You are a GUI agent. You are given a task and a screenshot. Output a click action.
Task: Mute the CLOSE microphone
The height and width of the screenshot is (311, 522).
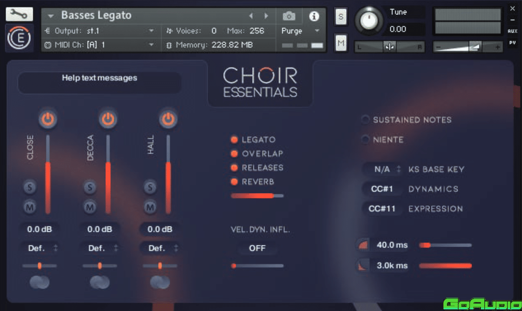[x=30, y=207]
